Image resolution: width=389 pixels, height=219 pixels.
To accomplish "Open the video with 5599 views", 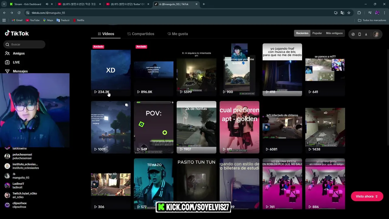I will (196, 70).
